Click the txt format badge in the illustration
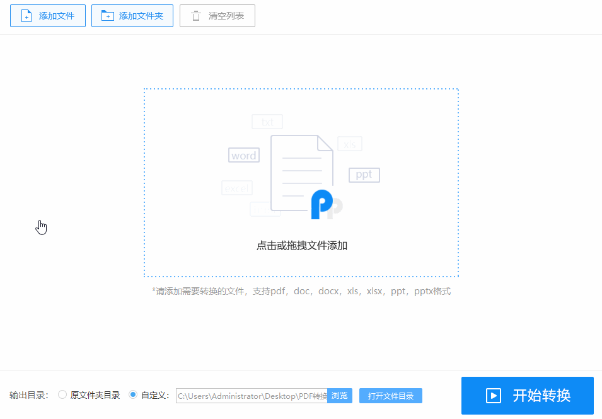This screenshot has height=419, width=602. [x=267, y=122]
